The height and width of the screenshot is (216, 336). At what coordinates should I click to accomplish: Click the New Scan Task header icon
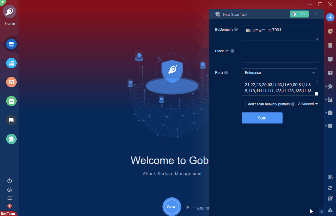tap(217, 14)
